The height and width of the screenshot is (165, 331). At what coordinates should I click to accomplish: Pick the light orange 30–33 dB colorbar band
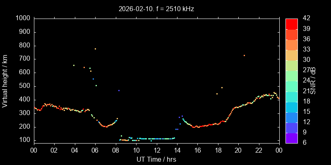(292, 55)
